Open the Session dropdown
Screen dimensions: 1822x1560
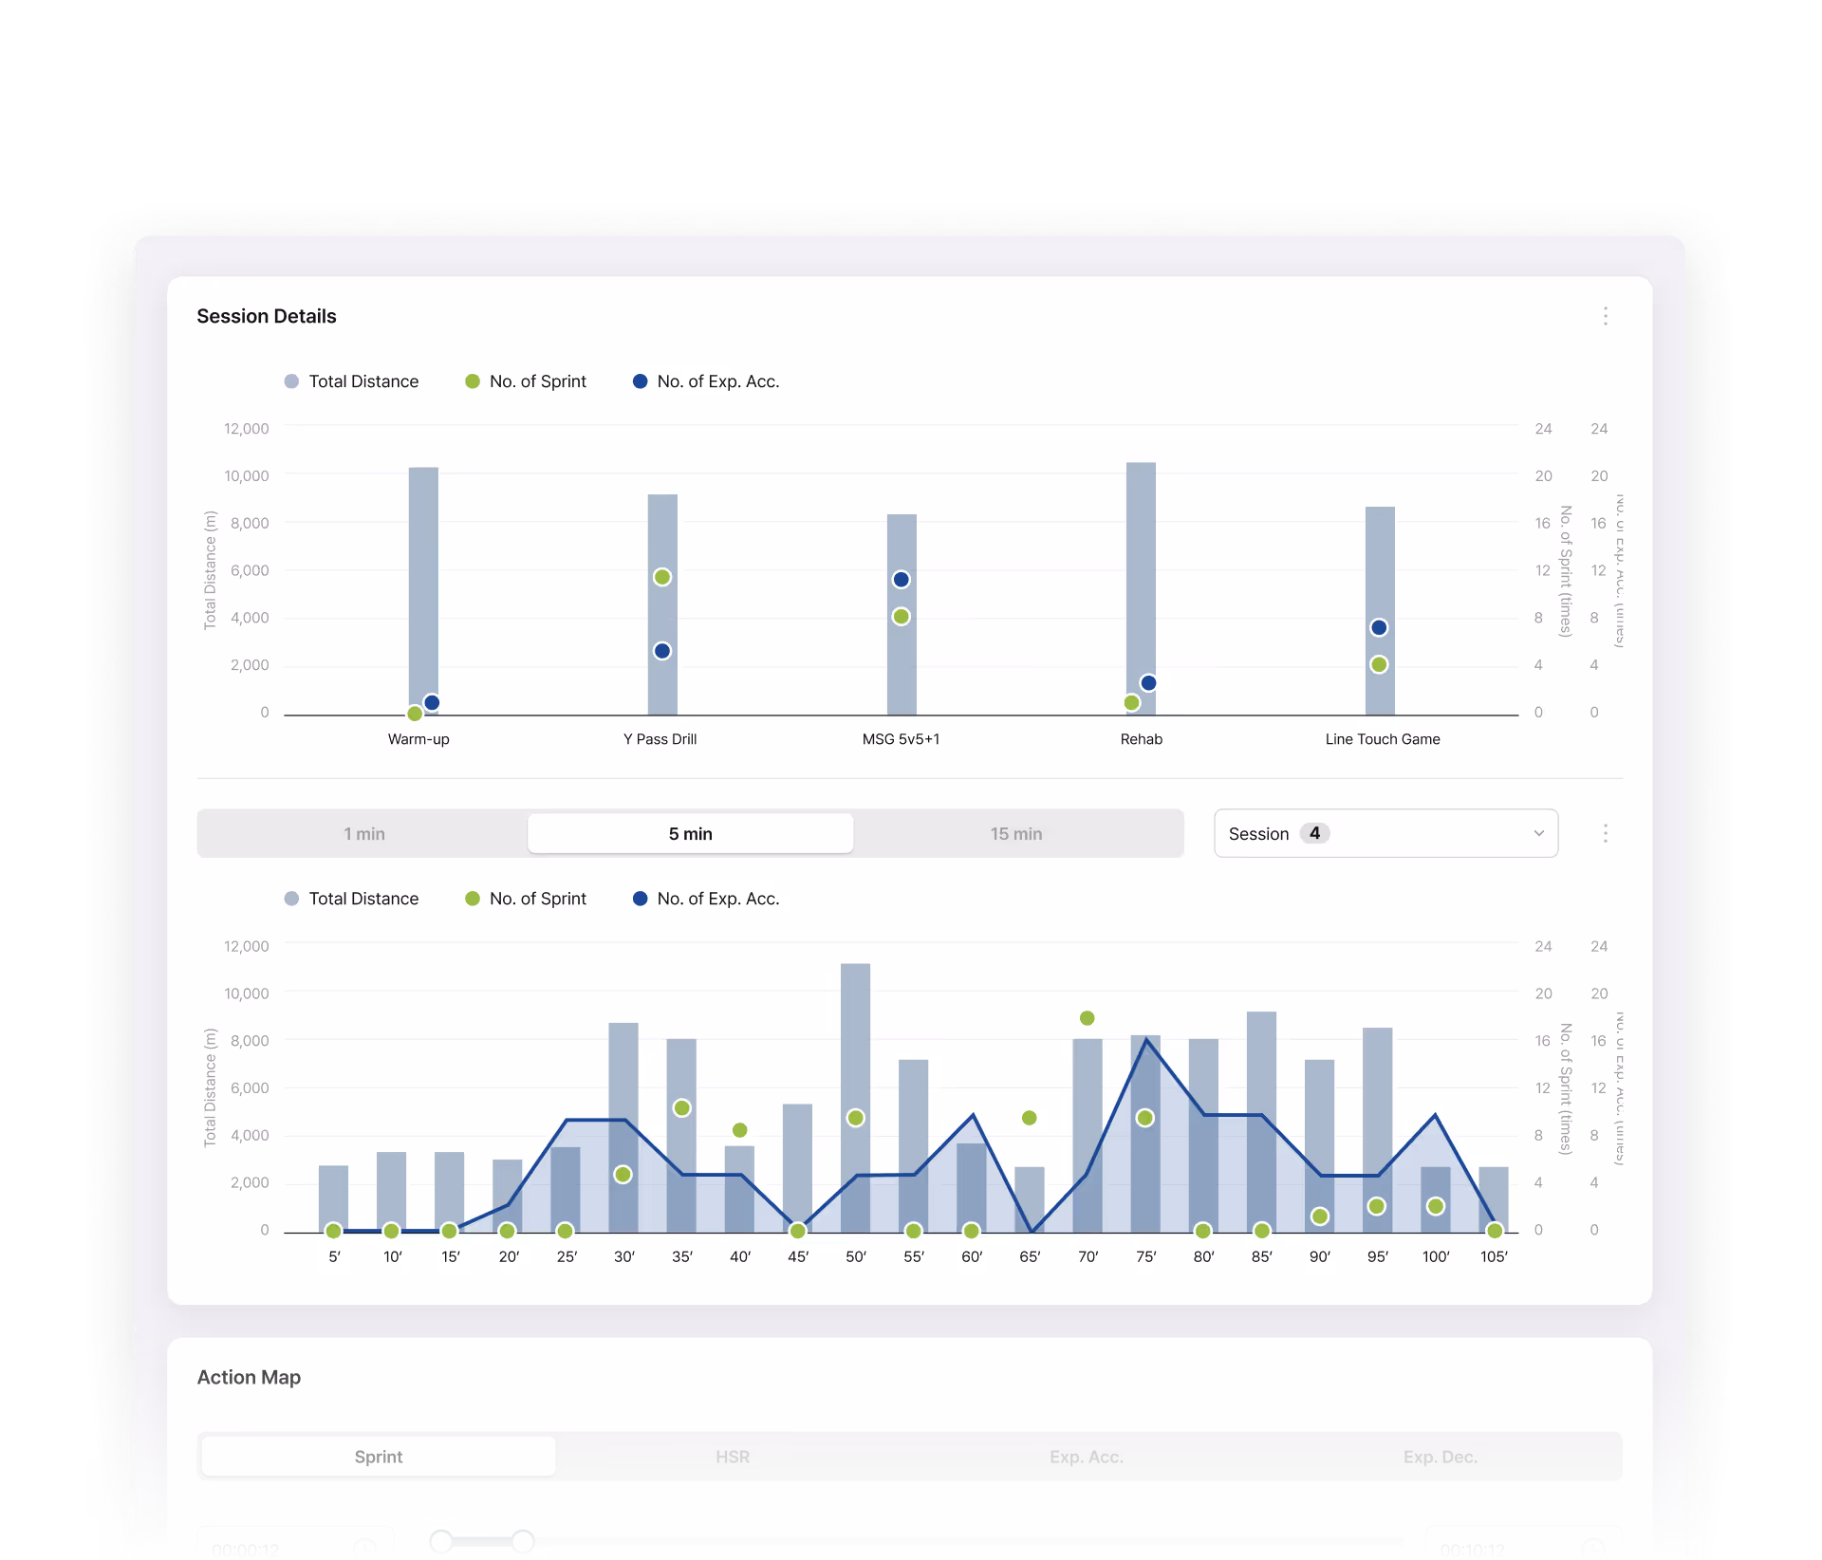(x=1385, y=833)
